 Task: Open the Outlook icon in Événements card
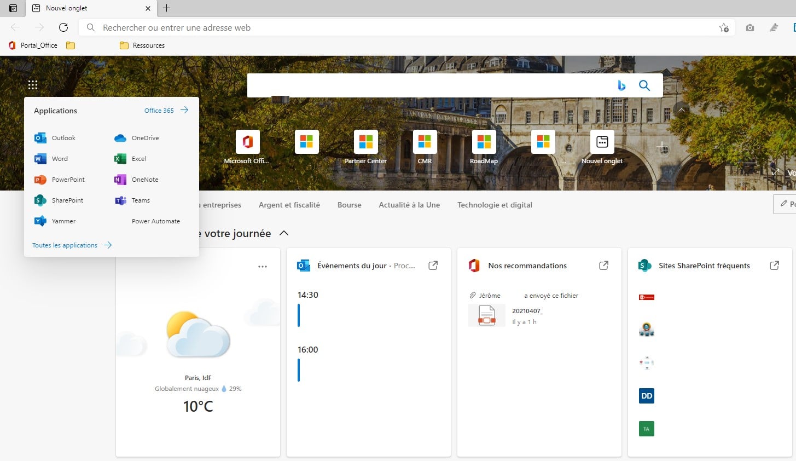point(304,266)
